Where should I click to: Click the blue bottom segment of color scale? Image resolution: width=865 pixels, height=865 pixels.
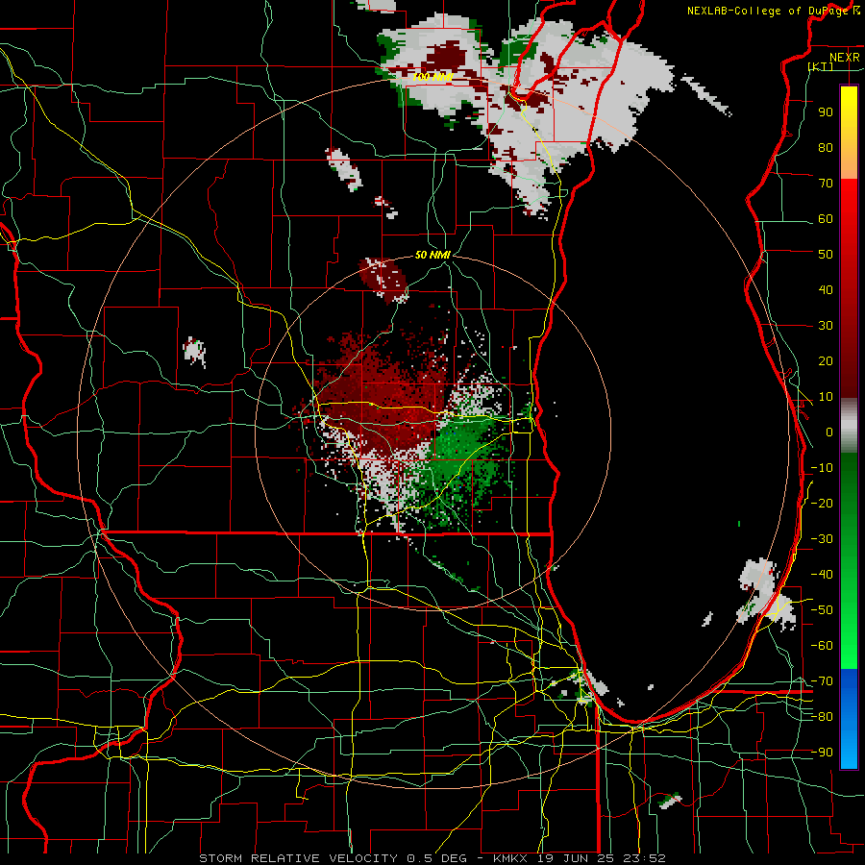click(x=849, y=719)
